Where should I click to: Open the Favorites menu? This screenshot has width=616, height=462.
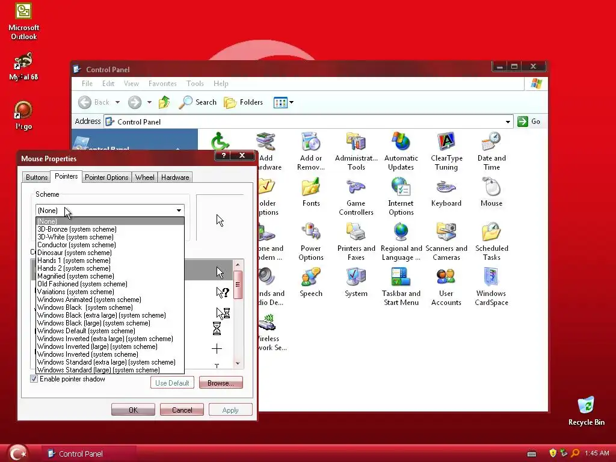tap(162, 83)
